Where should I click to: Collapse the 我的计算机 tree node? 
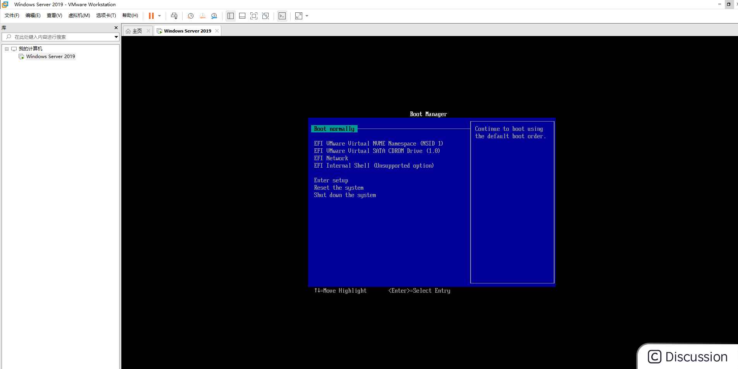(6, 48)
